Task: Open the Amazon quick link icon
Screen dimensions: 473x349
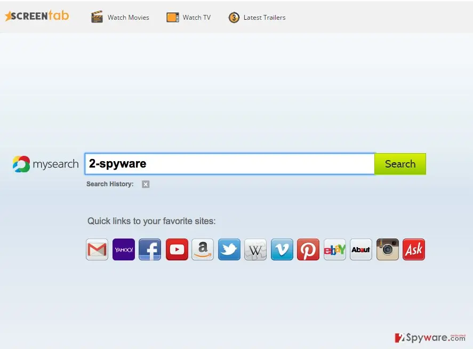Action: pos(203,249)
